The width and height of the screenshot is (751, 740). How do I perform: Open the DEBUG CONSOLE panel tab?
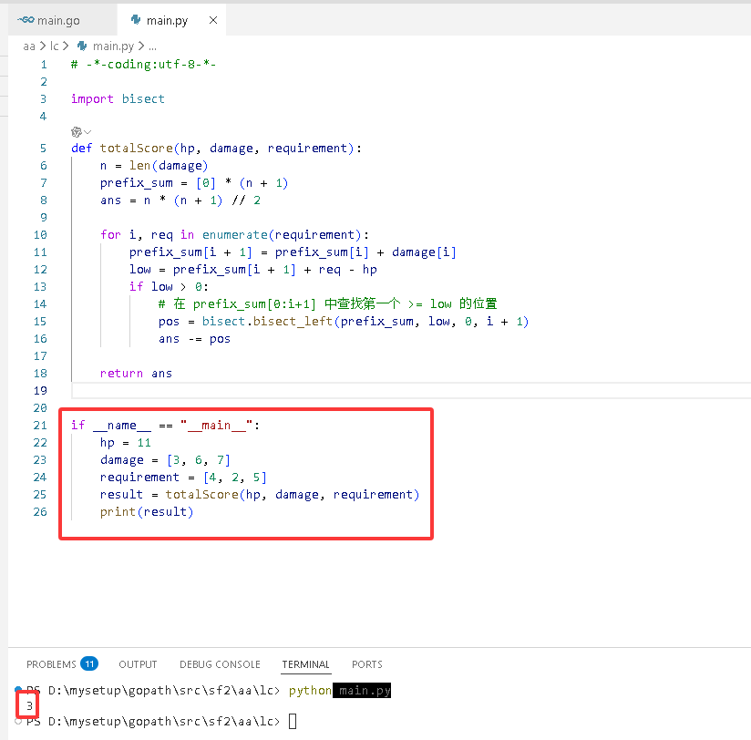pos(220,664)
